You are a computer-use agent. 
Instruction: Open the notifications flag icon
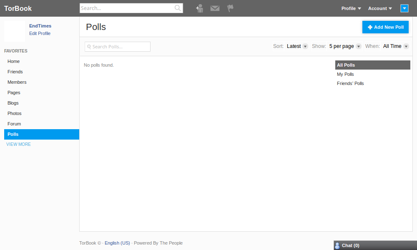click(x=230, y=8)
